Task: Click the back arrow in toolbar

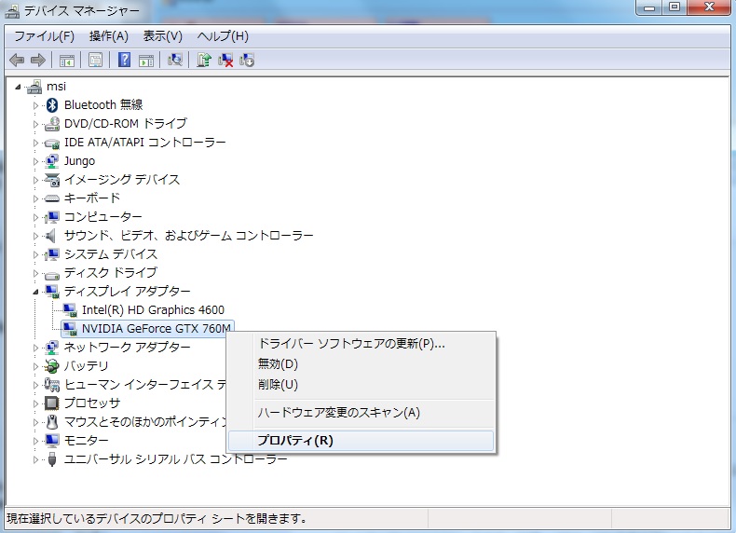Action: click(17, 61)
